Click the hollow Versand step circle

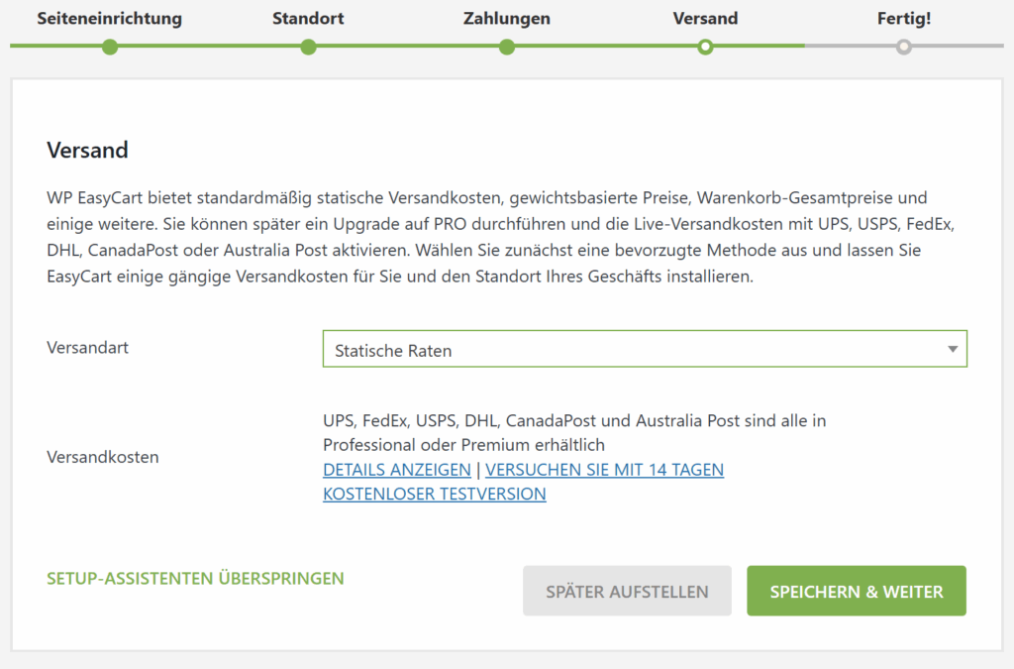tap(705, 47)
